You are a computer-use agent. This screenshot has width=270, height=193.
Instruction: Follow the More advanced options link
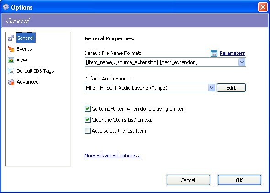(x=113, y=155)
